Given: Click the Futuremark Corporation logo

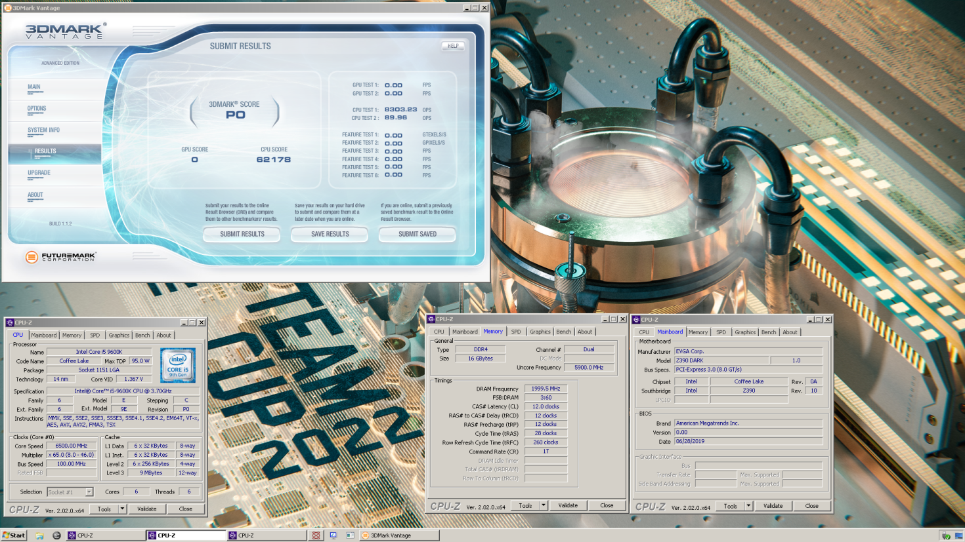Looking at the screenshot, I should [x=60, y=257].
